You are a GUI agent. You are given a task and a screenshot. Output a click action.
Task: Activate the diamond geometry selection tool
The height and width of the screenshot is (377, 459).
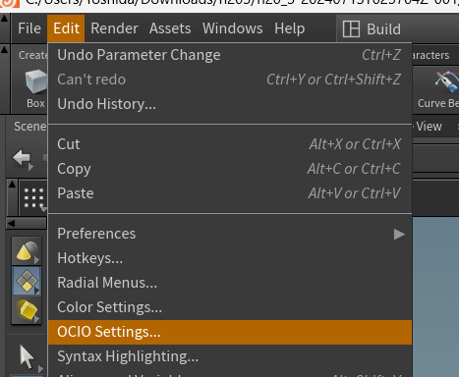coord(27,281)
